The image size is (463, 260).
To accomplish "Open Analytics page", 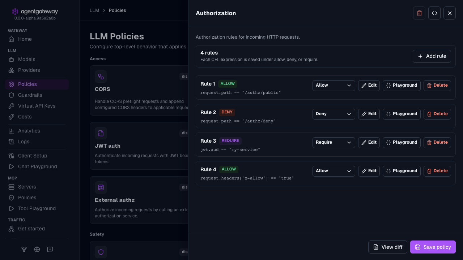I will click(x=37, y=131).
